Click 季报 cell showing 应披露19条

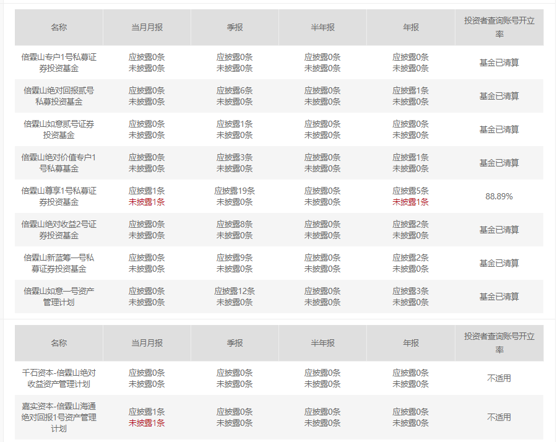(235, 196)
